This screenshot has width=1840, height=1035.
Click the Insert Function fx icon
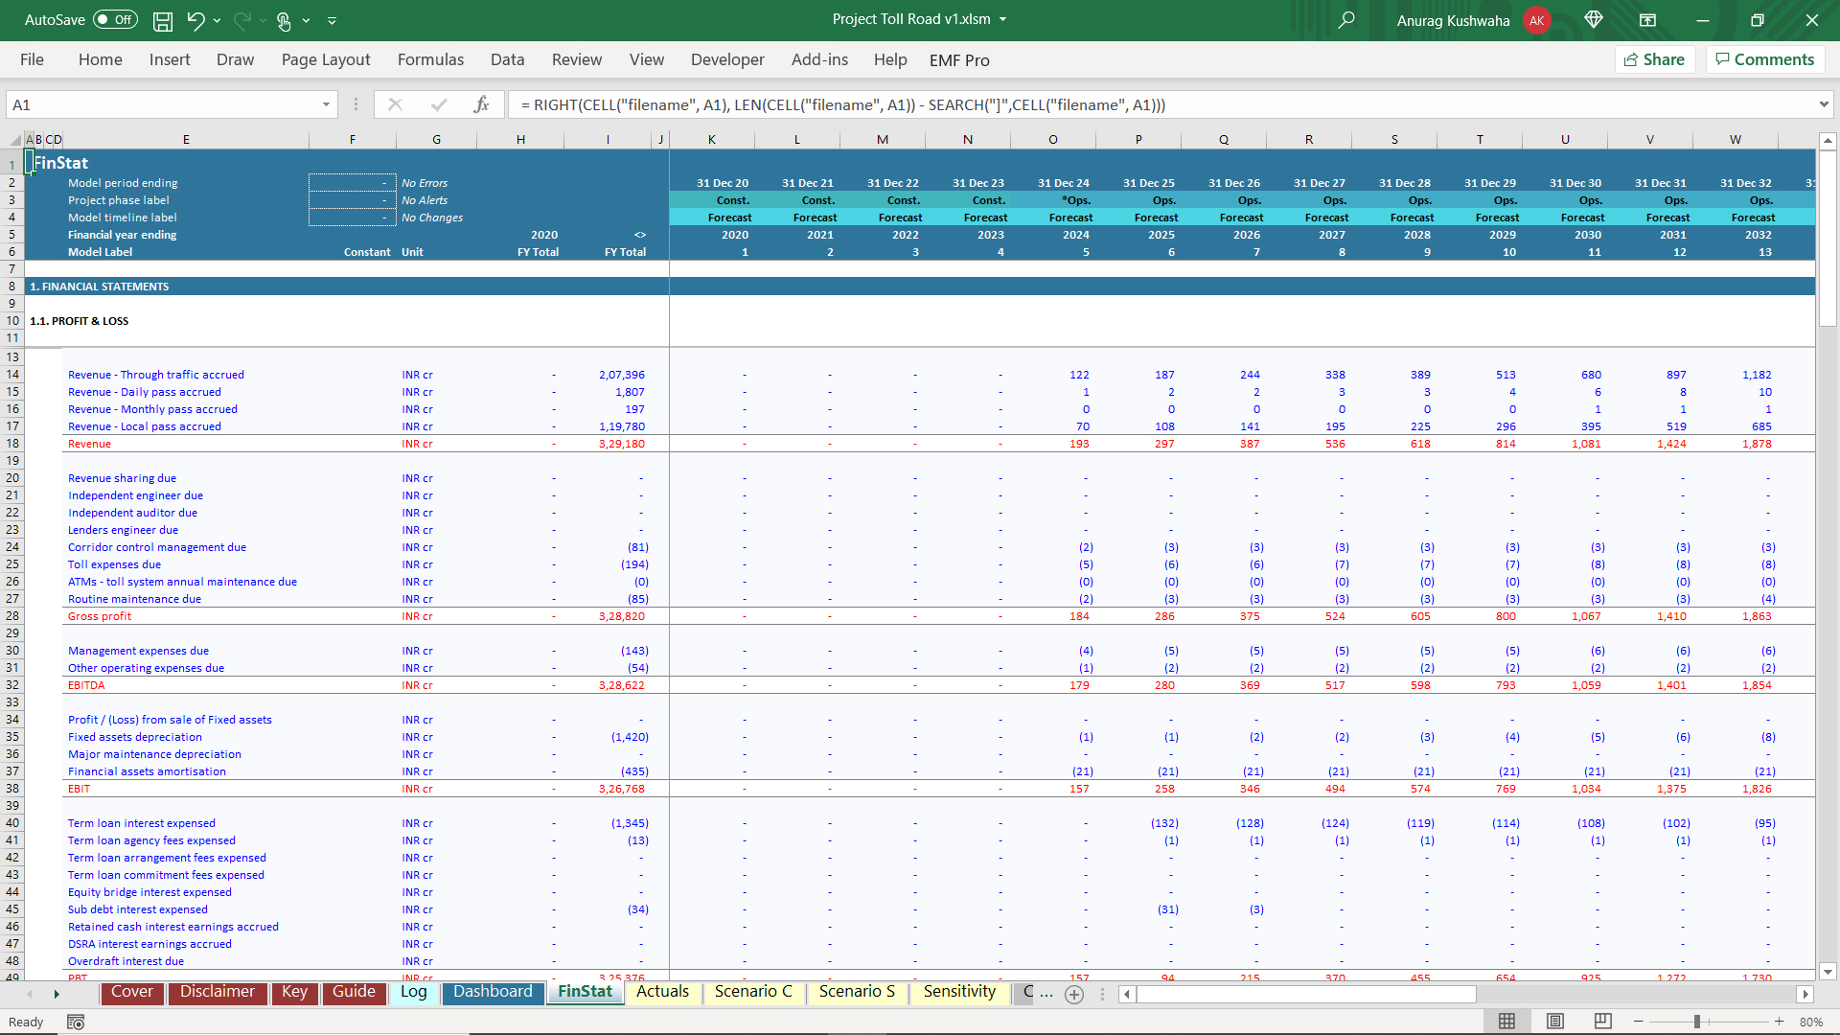(481, 104)
